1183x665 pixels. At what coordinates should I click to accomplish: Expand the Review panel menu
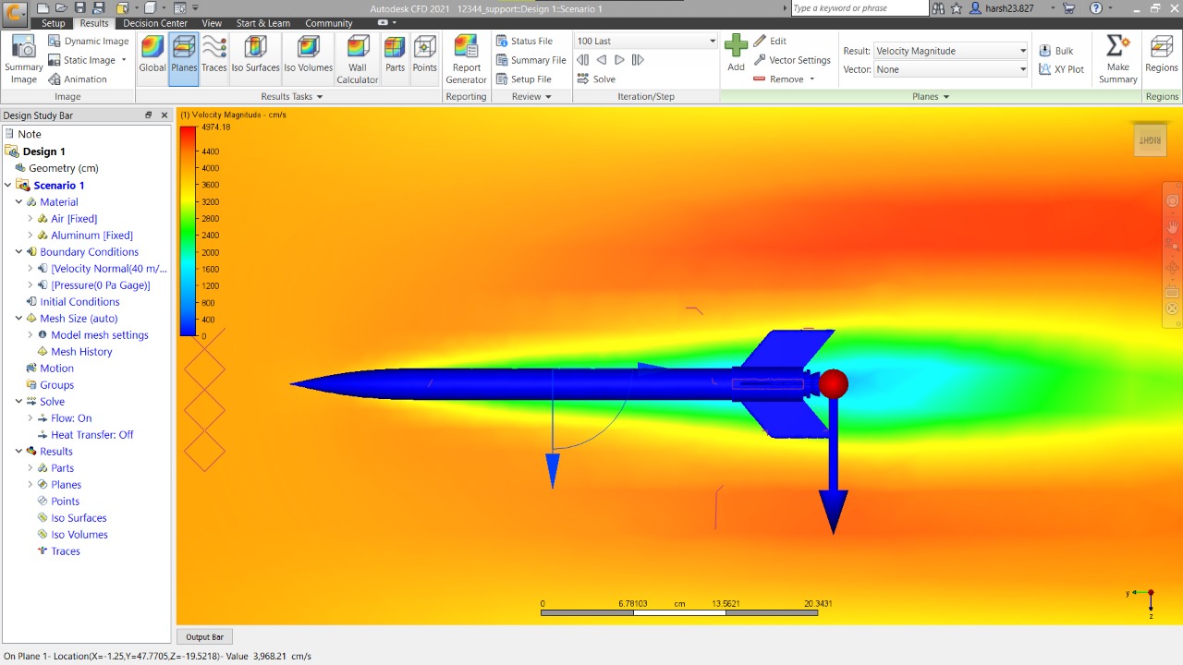(548, 97)
